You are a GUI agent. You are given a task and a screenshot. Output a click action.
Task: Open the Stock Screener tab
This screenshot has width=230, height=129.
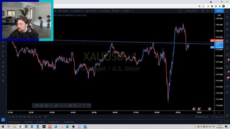14,122
